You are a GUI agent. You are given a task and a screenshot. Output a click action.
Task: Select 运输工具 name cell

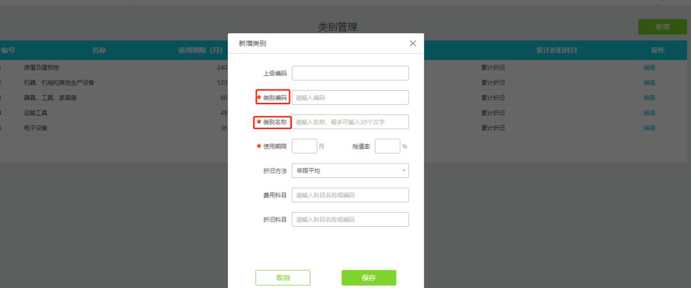(x=36, y=113)
